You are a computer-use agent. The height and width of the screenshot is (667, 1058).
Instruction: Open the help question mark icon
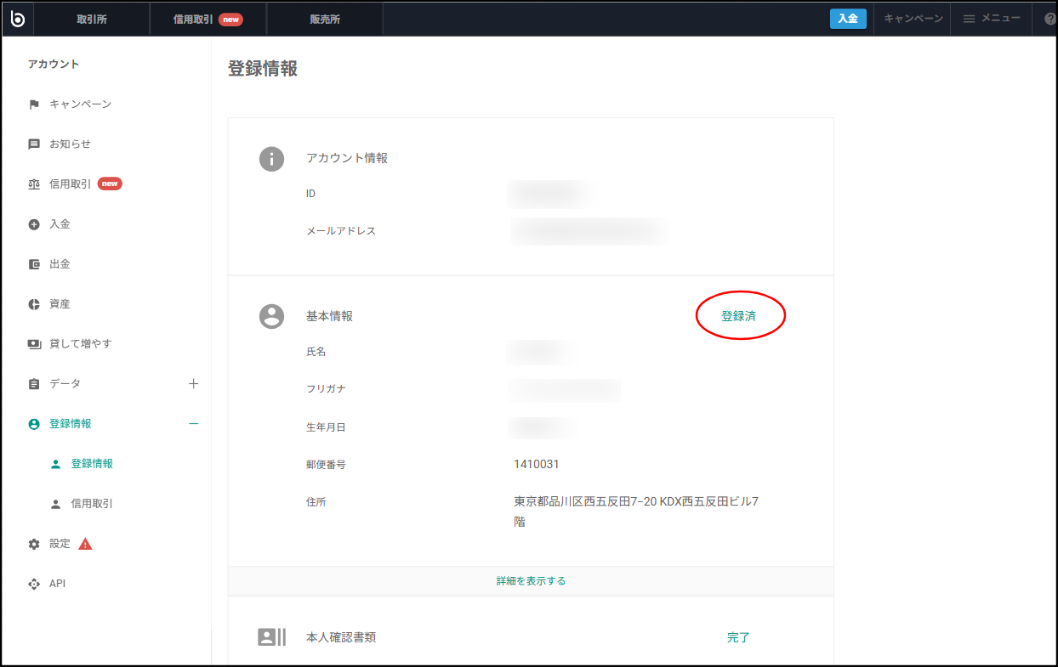(1049, 19)
